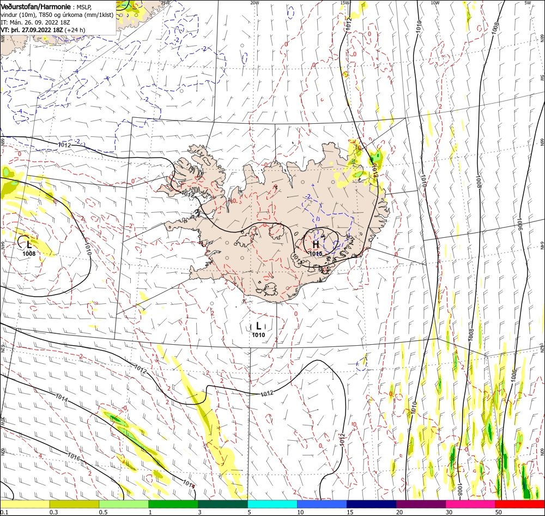Click the '(+24 h)' forecast offset text
This screenshot has height=516, width=545.
tap(75, 30)
